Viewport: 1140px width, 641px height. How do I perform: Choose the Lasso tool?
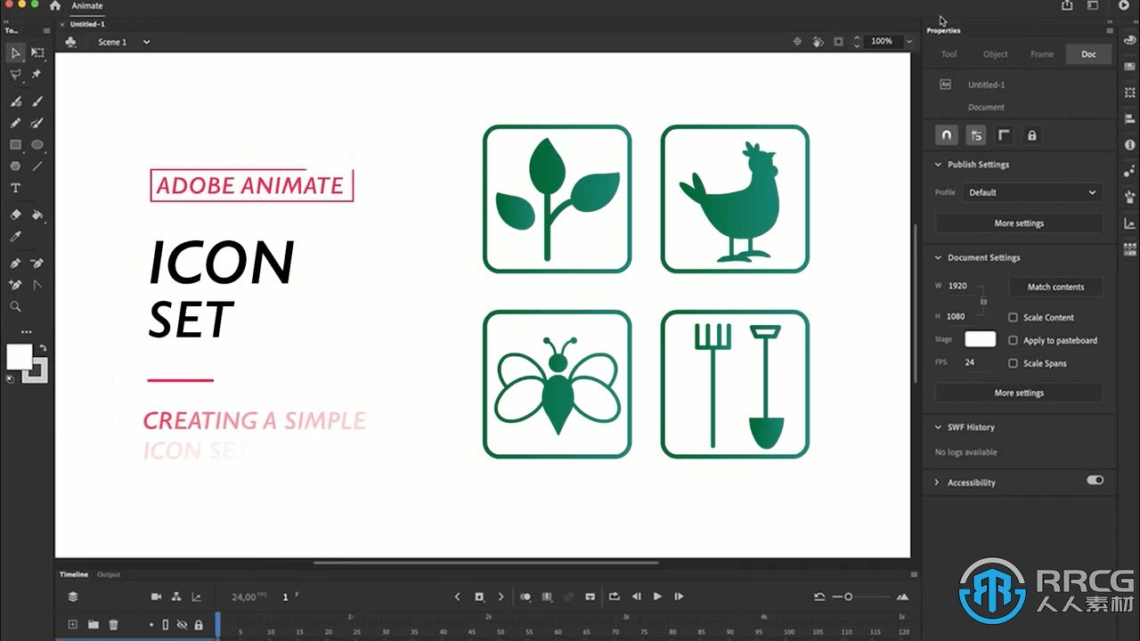[x=16, y=75]
